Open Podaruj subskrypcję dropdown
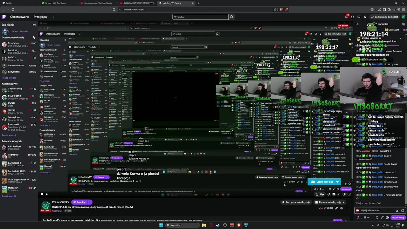407x229 pixels. 330,202
